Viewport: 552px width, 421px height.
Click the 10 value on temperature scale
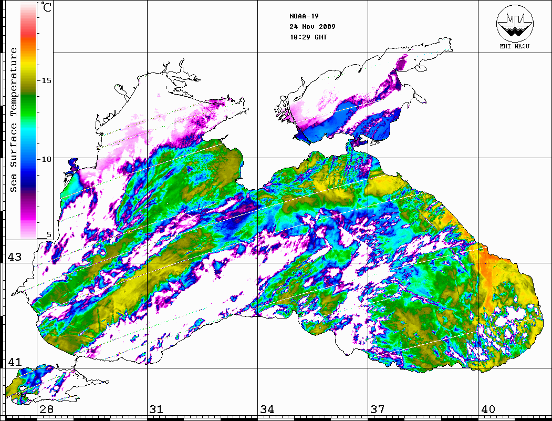point(46,159)
